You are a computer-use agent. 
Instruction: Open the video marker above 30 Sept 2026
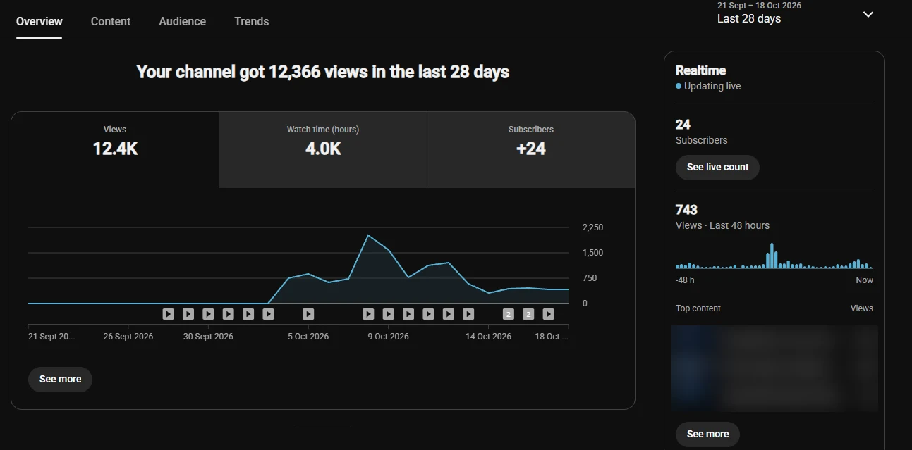tap(208, 314)
